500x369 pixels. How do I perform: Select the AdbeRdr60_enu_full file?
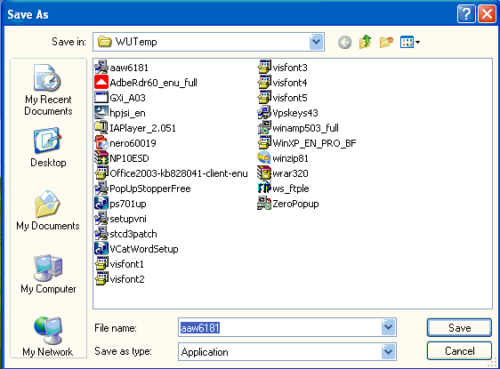click(146, 83)
